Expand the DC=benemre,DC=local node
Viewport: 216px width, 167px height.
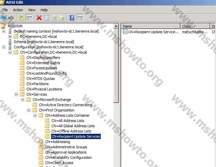tap(10, 36)
